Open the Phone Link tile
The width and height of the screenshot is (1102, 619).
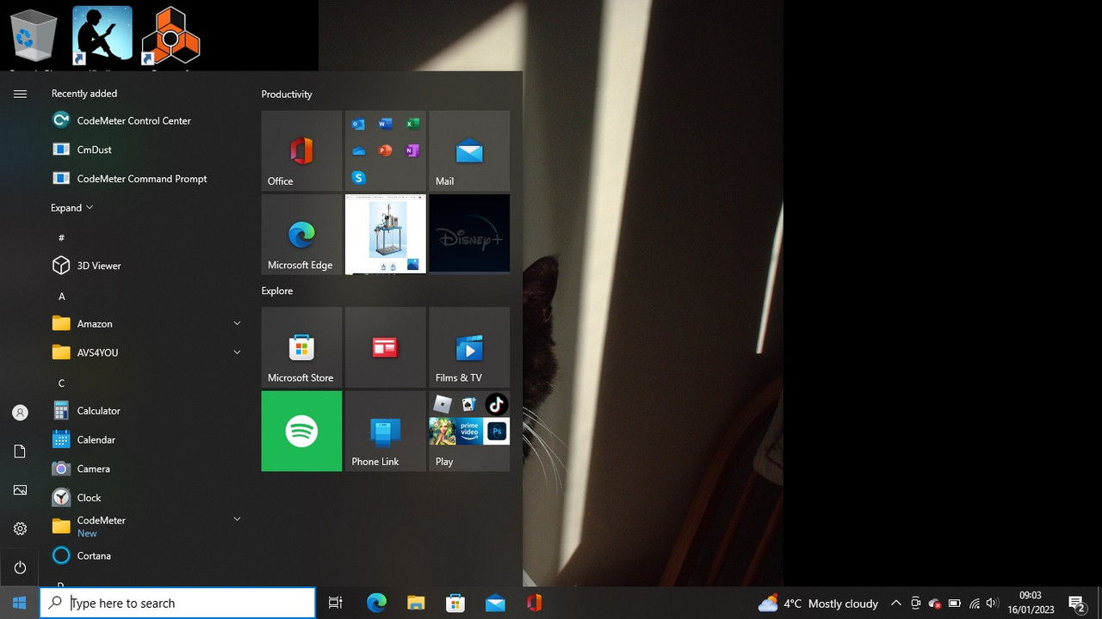point(386,431)
